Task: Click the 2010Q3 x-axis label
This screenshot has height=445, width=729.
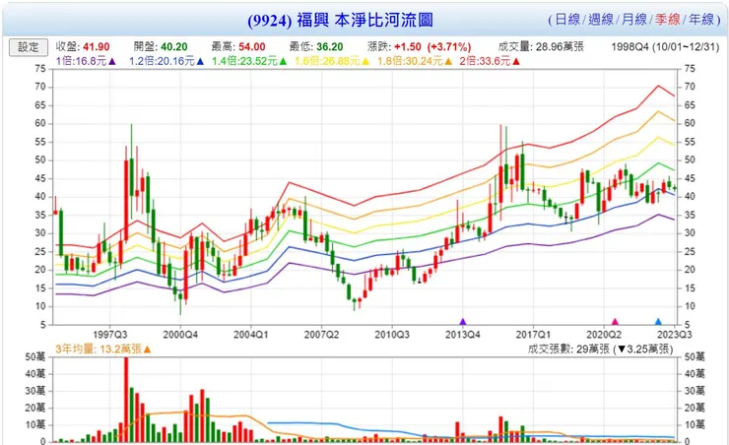Action: (x=392, y=335)
